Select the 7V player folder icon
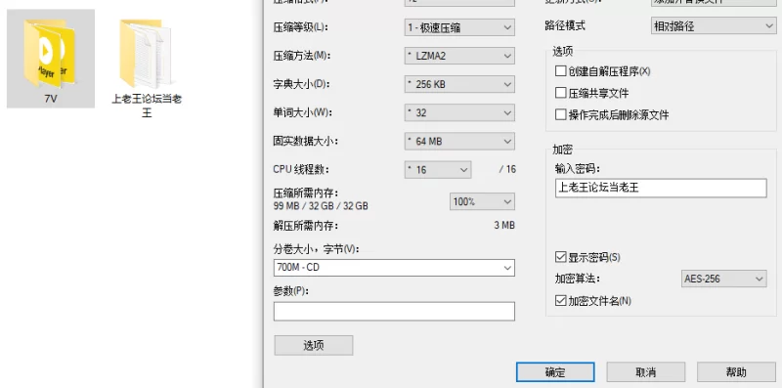 click(x=50, y=54)
